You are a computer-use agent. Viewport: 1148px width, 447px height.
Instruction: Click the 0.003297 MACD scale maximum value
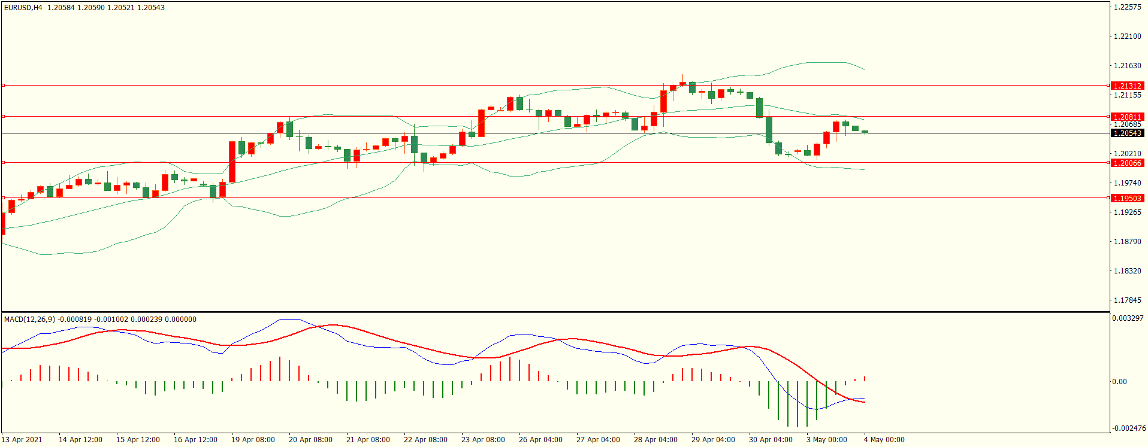click(x=1128, y=318)
